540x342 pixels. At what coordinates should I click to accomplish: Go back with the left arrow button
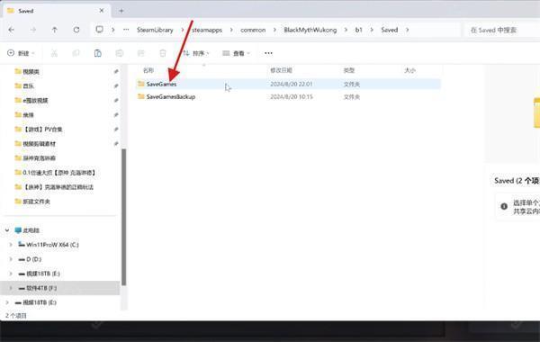11,30
